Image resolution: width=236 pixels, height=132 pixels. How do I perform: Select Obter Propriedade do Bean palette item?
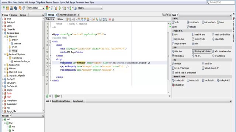(202, 51)
